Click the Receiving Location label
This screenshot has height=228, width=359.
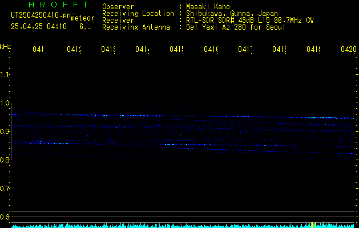pos(138,14)
